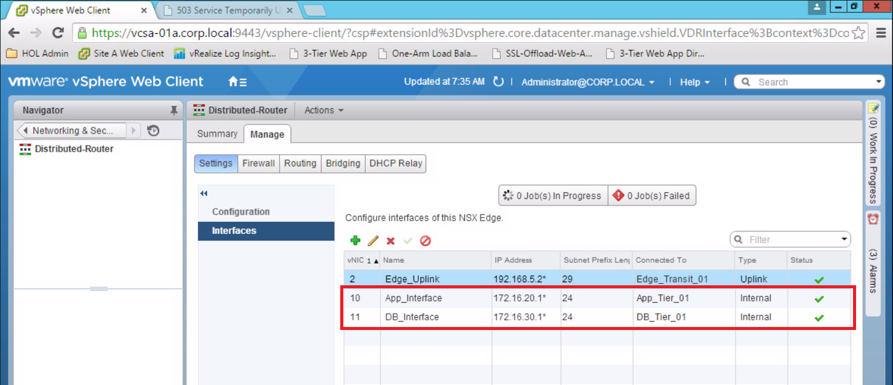Go back in browser history
This screenshot has width=893, height=385.
[14, 33]
